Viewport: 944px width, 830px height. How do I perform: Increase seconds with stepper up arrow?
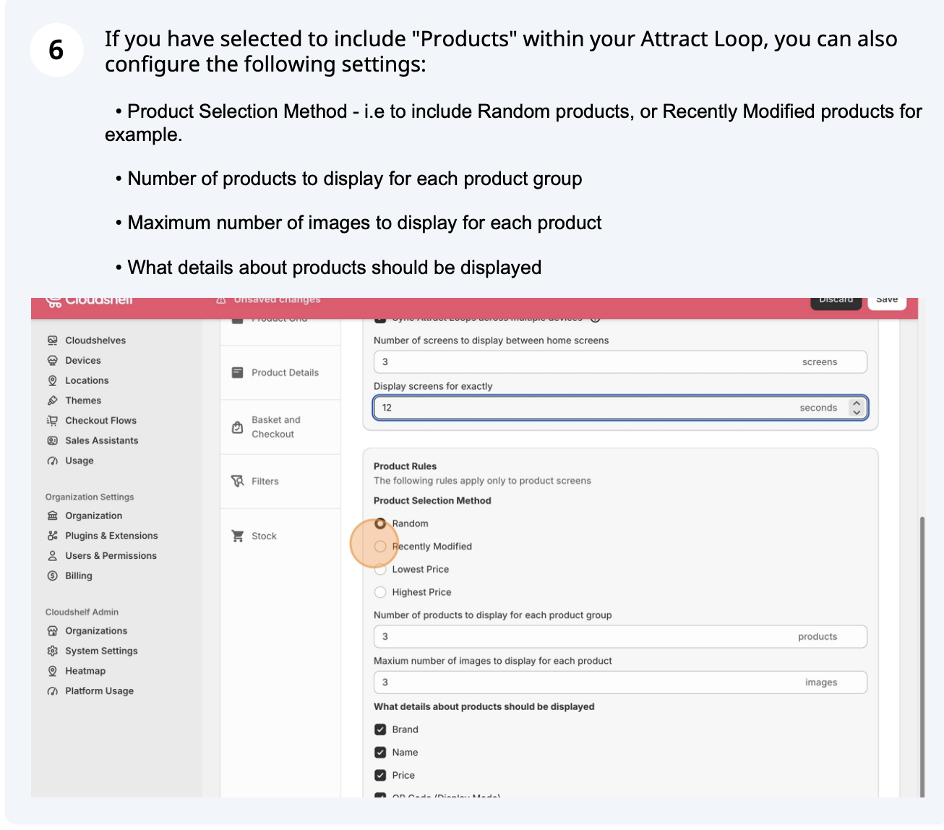(x=857, y=403)
